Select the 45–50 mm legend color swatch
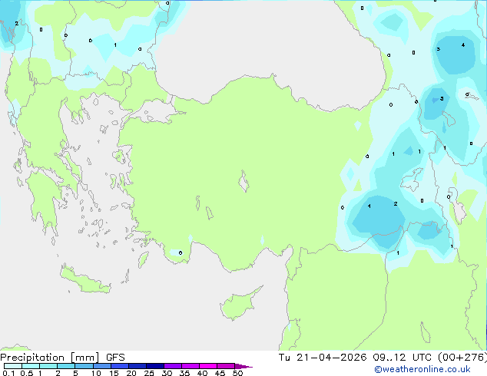 click(226, 366)
